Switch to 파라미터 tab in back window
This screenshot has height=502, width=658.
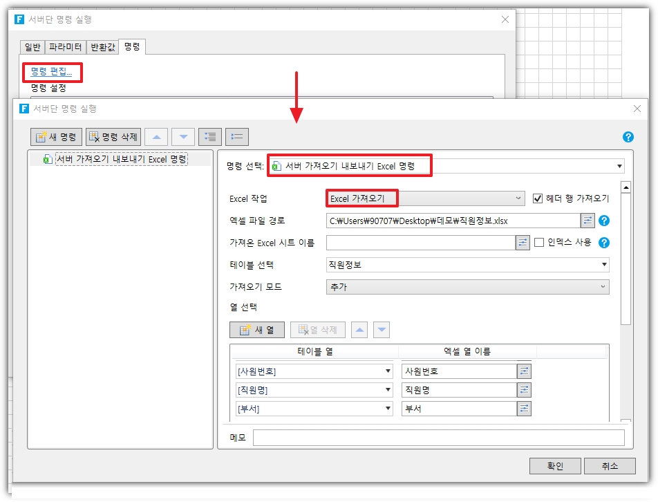click(65, 47)
